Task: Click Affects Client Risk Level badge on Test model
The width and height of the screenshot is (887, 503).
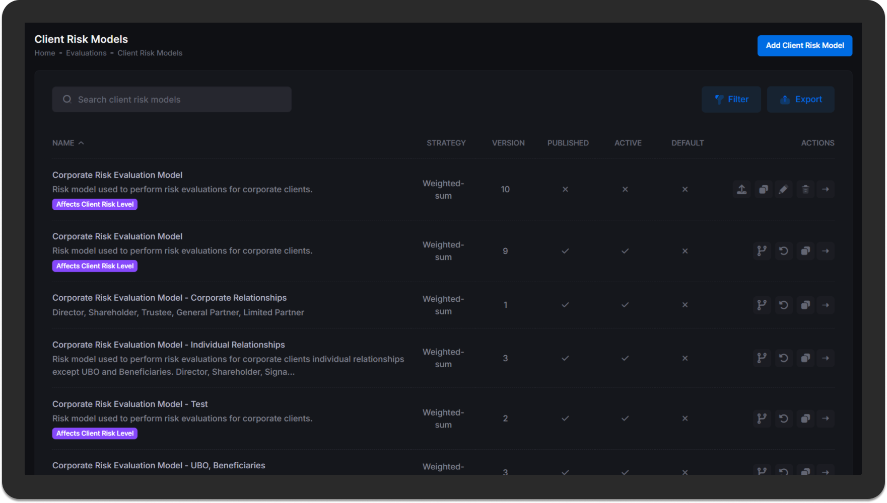Action: pyautogui.click(x=95, y=434)
